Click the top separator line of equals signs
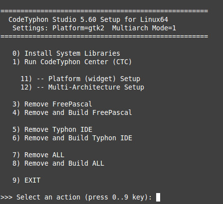 (104, 11)
